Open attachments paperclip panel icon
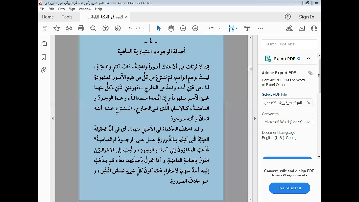359x202 pixels. click(x=44, y=70)
